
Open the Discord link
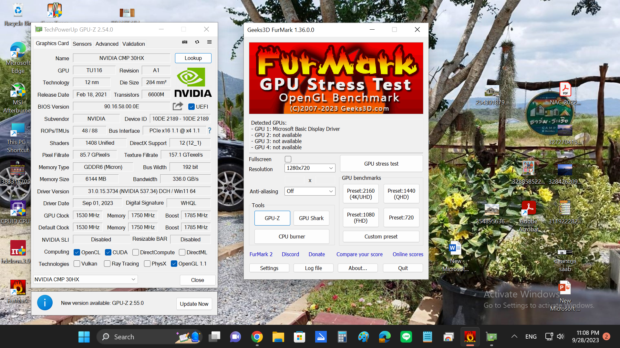[290, 254]
